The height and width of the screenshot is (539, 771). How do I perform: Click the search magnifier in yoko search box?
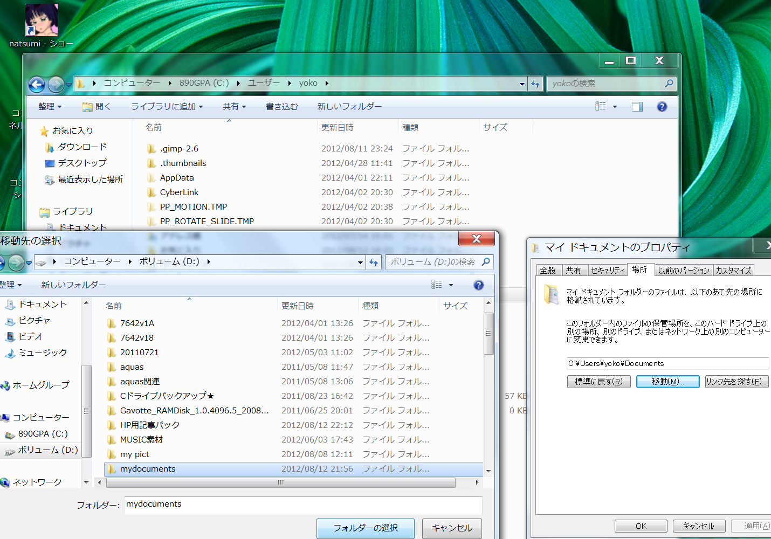coord(669,84)
